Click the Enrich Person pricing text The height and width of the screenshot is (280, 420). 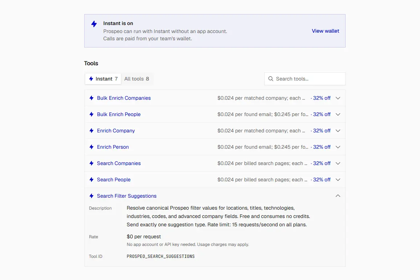click(263, 147)
